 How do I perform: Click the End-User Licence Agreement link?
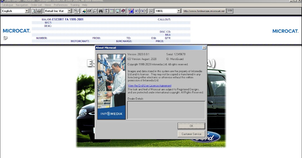tap(149, 86)
